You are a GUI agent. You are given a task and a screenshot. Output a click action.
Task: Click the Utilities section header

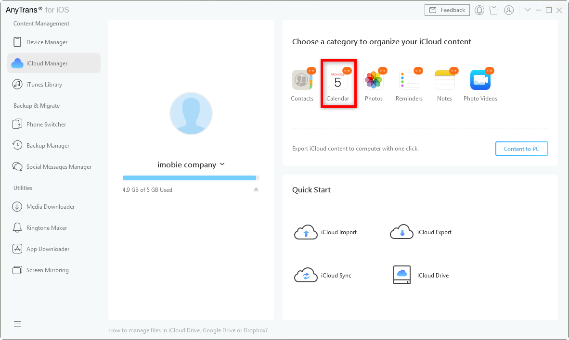23,188
